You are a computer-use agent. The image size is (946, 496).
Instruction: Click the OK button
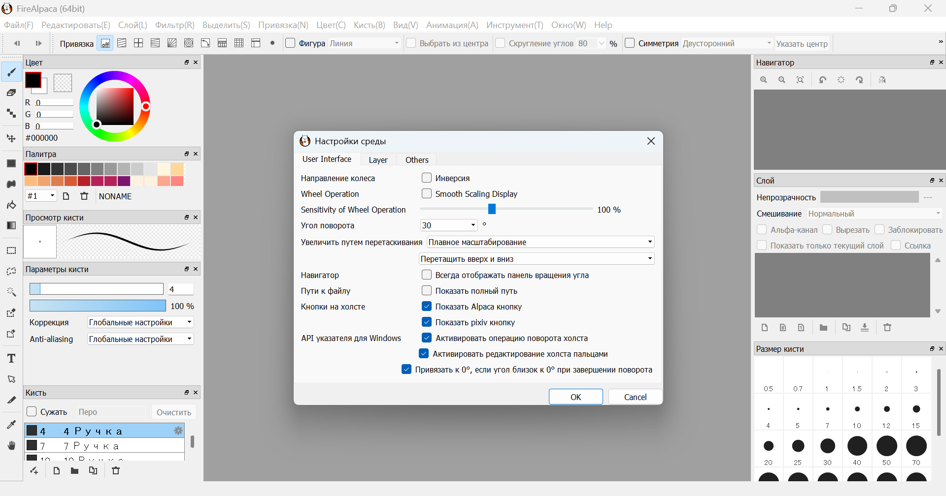pyautogui.click(x=575, y=397)
